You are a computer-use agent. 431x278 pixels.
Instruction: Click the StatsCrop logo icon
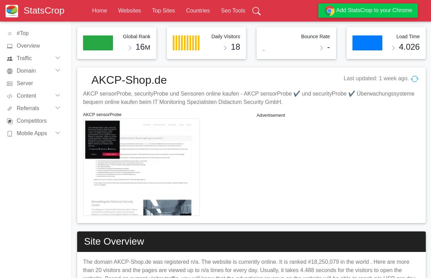[x=12, y=11]
